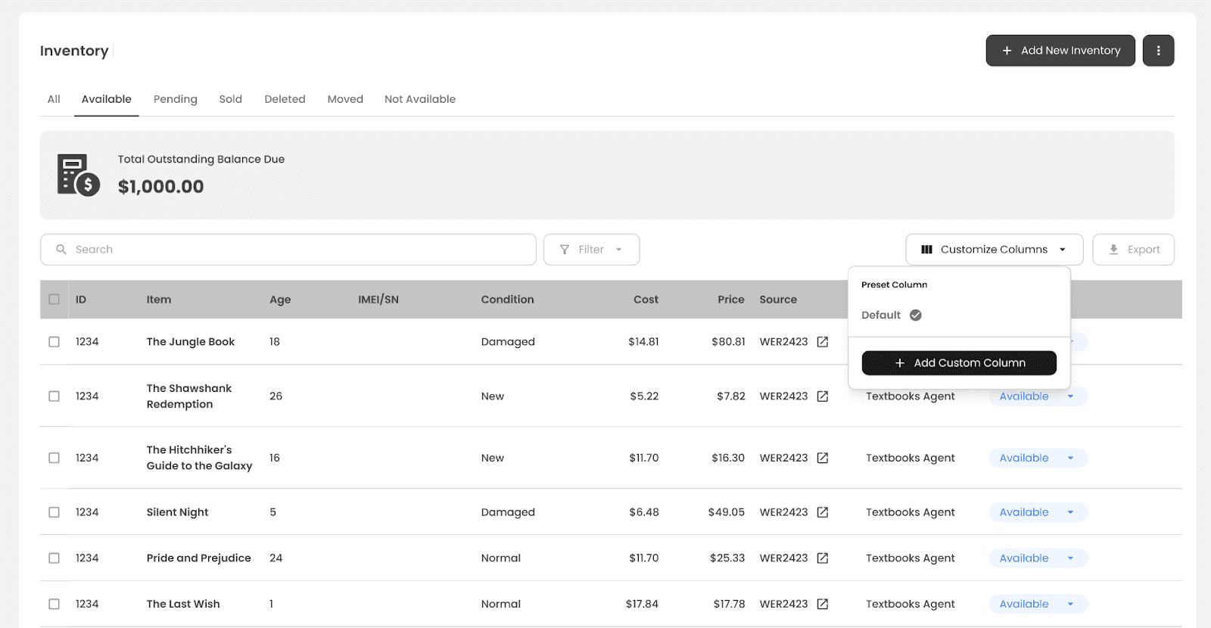Click the Source column header
Screen dimensions: 1211x628
[778, 300]
